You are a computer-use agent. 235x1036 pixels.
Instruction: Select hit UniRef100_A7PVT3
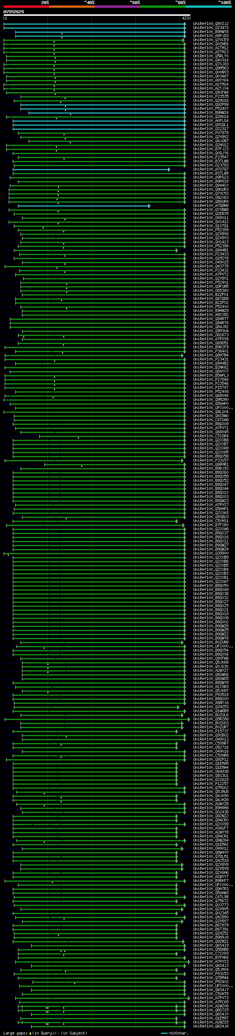[x=210, y=998]
